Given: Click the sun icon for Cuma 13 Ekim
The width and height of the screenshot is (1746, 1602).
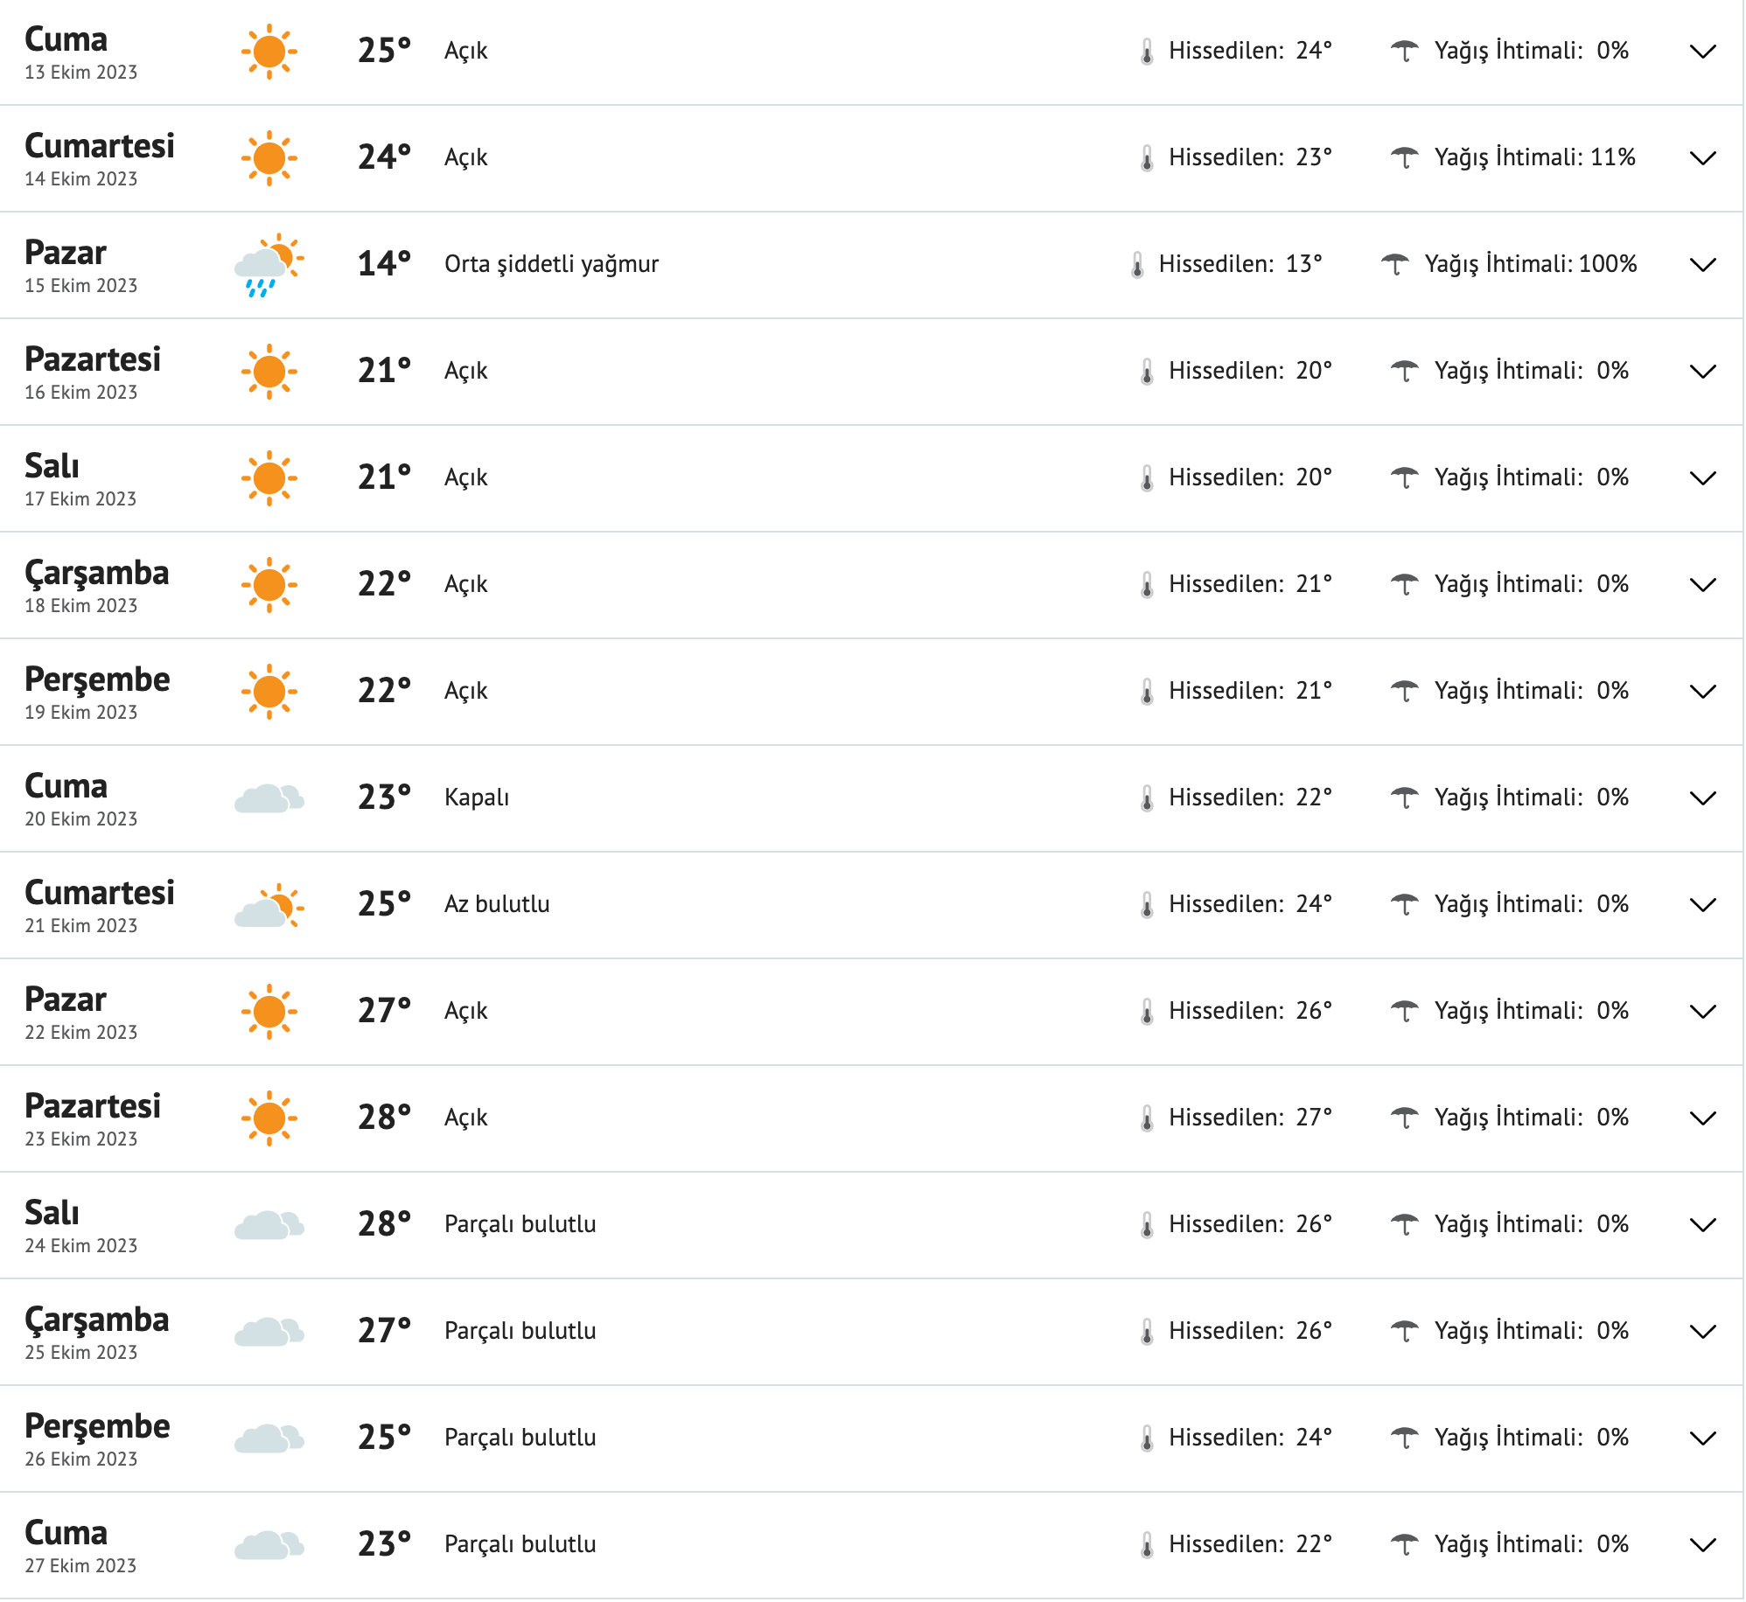Looking at the screenshot, I should click(x=269, y=51).
